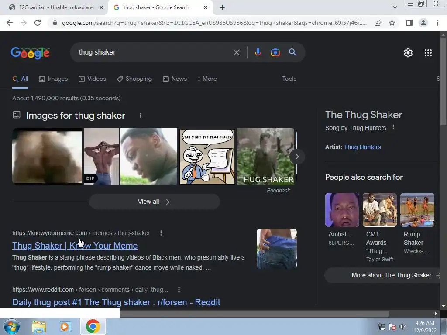The image size is (447, 335).
Task: Click More about The Thug Shaker
Action: (x=382, y=276)
